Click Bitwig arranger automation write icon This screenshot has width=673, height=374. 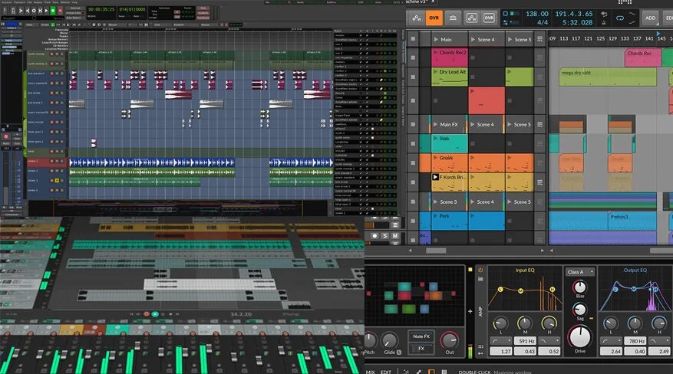click(x=417, y=18)
